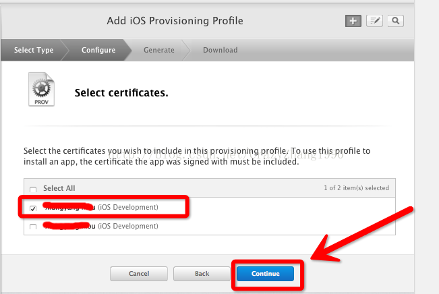This screenshot has height=294, width=439.
Task: Click the first certificate's name label
Action: (x=101, y=207)
